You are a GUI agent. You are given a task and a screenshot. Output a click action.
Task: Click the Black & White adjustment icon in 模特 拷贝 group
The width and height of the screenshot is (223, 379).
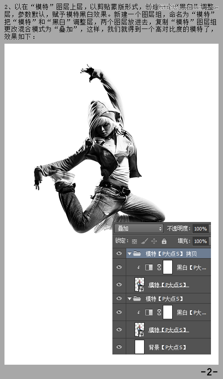pyautogui.click(x=149, y=267)
